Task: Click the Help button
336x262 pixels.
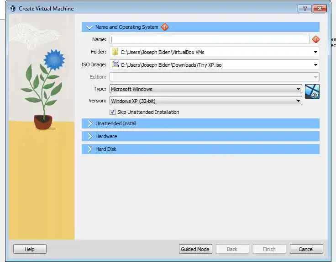Action: (x=30, y=249)
